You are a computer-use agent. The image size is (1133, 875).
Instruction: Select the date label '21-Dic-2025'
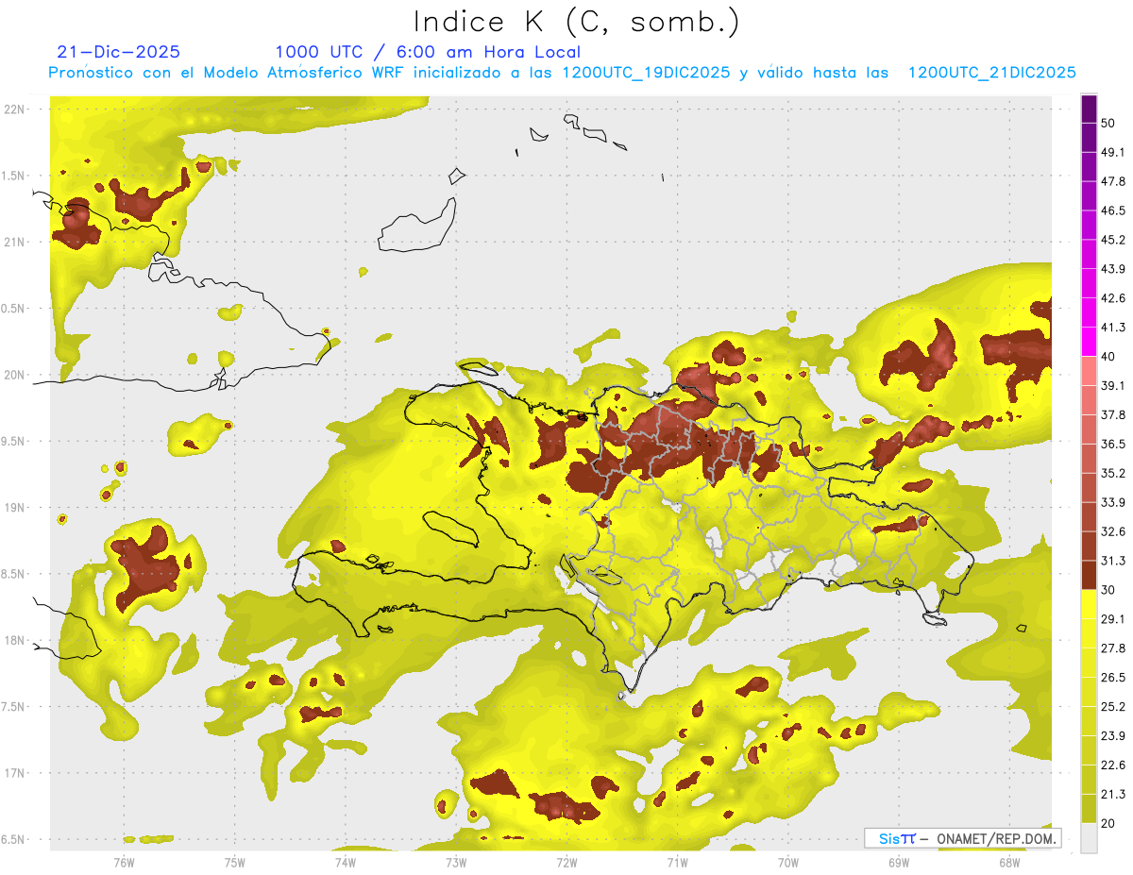point(118,52)
